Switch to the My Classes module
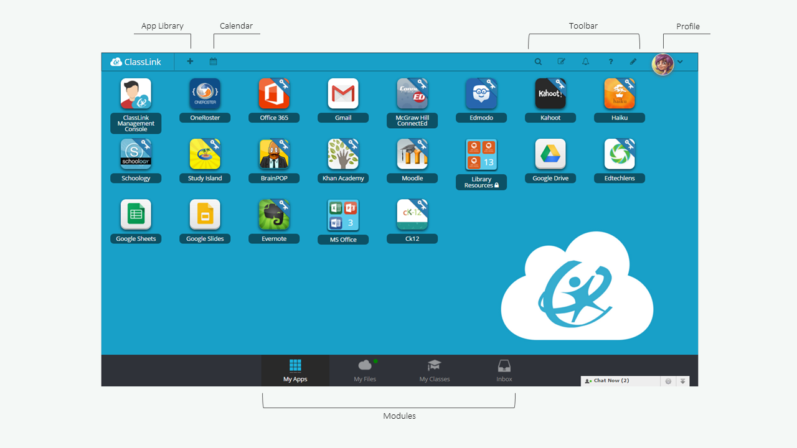Screen dimensions: 797x448 435,371
